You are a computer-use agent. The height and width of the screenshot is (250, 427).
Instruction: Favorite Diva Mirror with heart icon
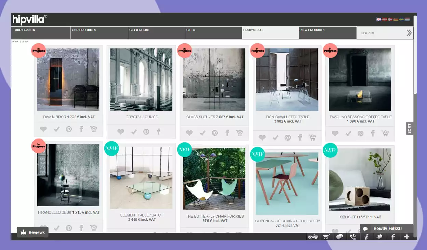[43, 129]
